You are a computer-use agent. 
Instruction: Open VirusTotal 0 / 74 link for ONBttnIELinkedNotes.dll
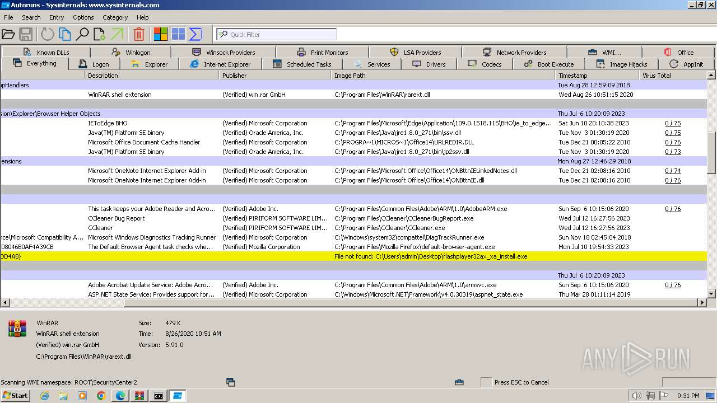(x=673, y=171)
